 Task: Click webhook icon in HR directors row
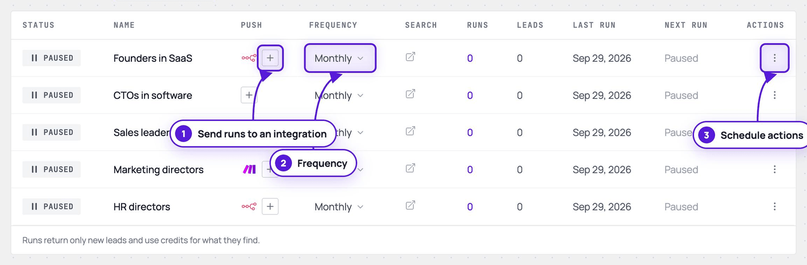(249, 206)
